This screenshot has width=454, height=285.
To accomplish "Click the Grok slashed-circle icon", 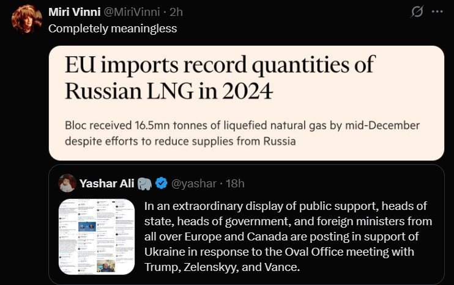I will click(417, 12).
